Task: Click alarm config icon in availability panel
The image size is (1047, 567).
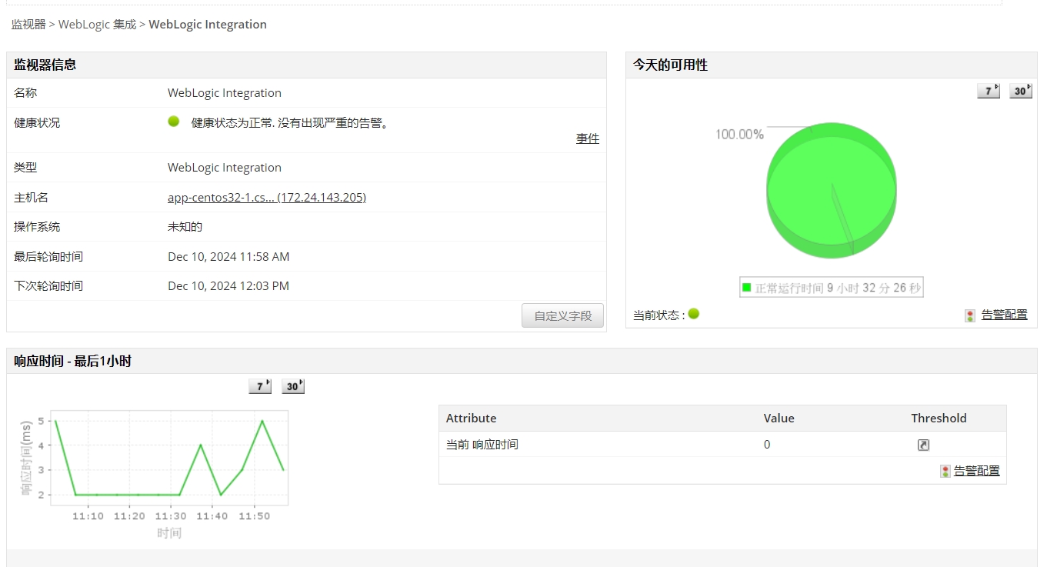Action: point(970,315)
